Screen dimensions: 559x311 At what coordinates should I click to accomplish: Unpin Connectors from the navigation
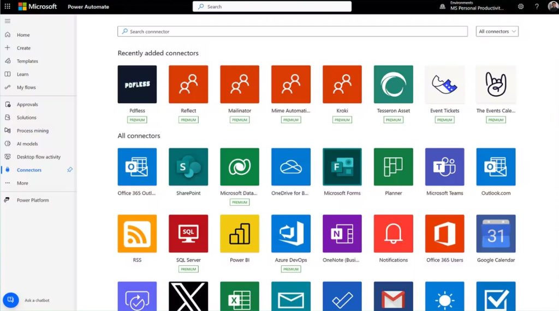[70, 170]
